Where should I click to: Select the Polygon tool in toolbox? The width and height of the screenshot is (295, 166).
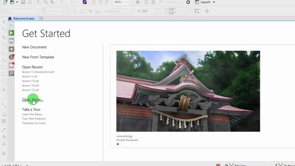(x=4, y=81)
